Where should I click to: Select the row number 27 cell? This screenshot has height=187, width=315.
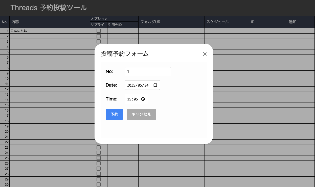[x=5, y=169]
